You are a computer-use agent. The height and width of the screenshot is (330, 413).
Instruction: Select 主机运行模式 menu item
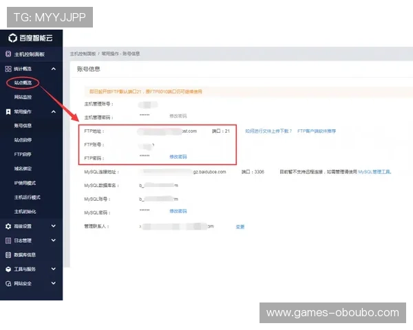pyautogui.click(x=28, y=197)
